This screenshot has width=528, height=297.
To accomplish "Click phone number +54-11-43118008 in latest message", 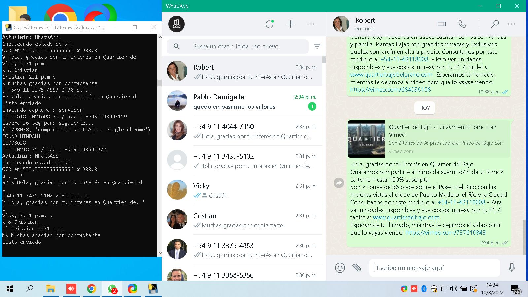I will pyautogui.click(x=461, y=202).
